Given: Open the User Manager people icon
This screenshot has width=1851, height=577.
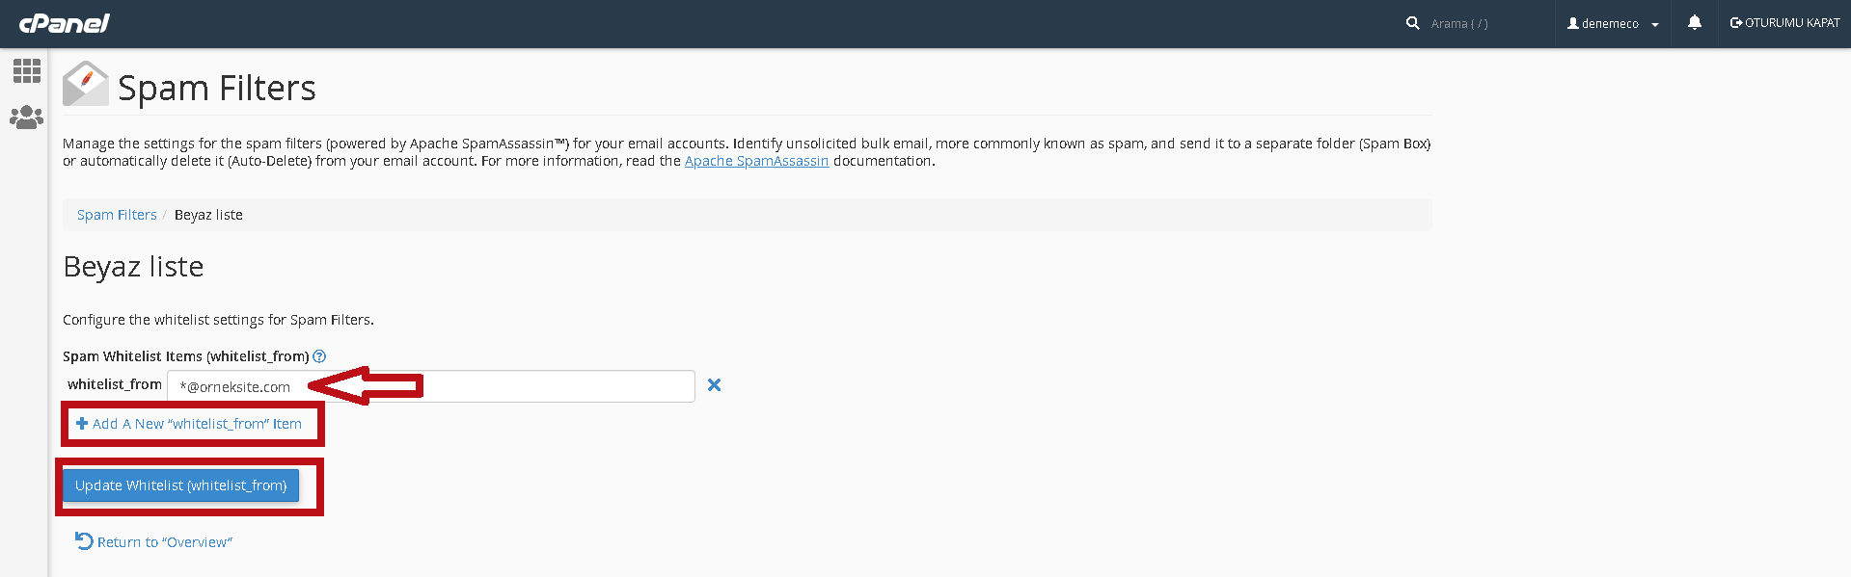Looking at the screenshot, I should click(26, 118).
